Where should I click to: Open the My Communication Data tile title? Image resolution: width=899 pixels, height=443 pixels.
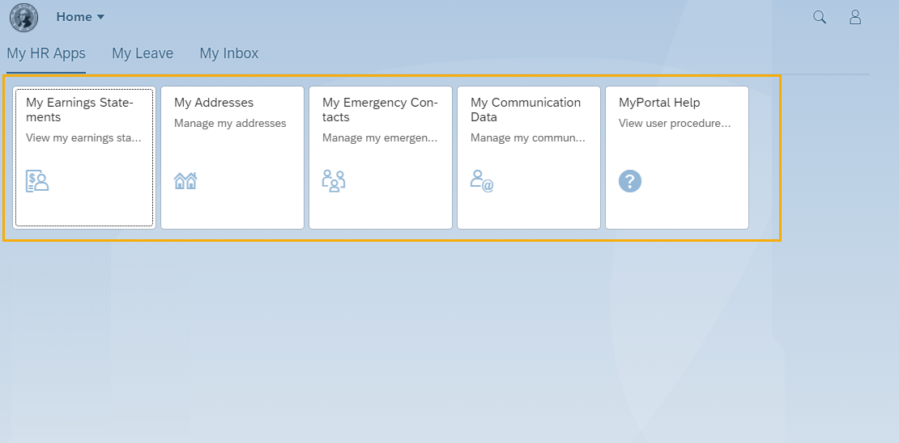tap(526, 110)
